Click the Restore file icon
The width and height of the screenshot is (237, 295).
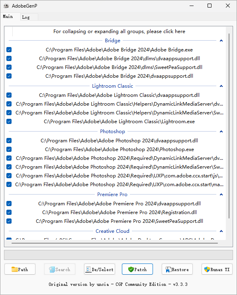point(168,269)
